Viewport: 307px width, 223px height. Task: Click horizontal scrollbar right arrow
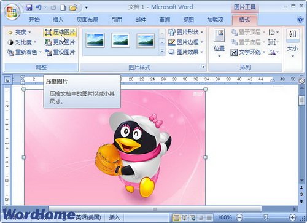pos(295,209)
